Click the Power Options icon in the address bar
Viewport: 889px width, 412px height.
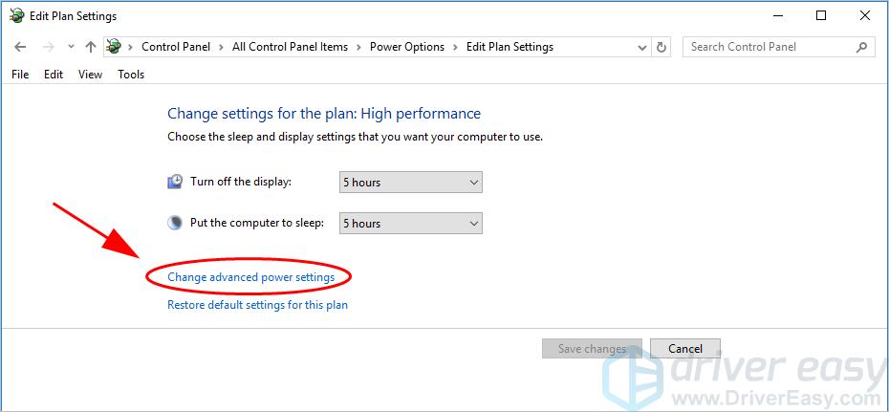[115, 47]
